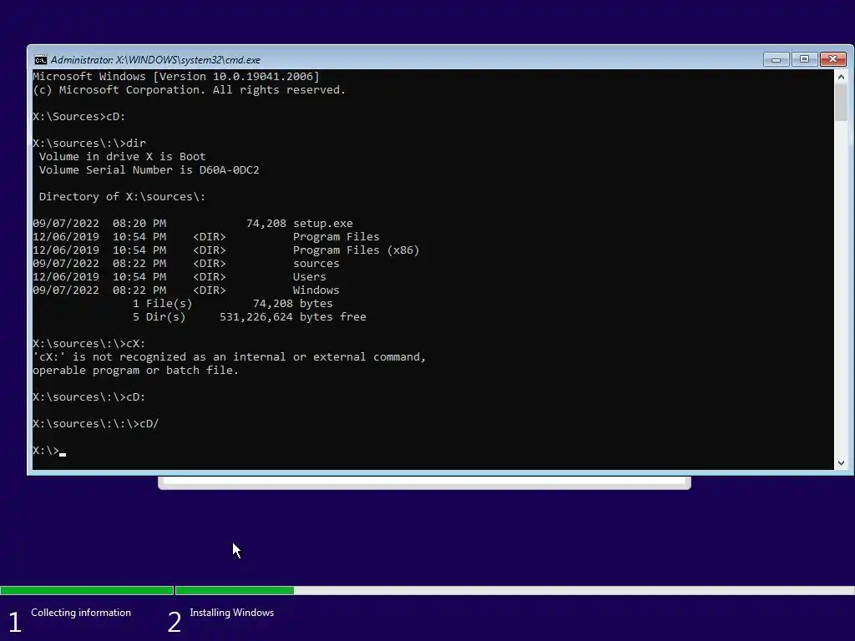Click the title text Administrator: X:\WINDOWS\system32\cmd.exe

155,60
